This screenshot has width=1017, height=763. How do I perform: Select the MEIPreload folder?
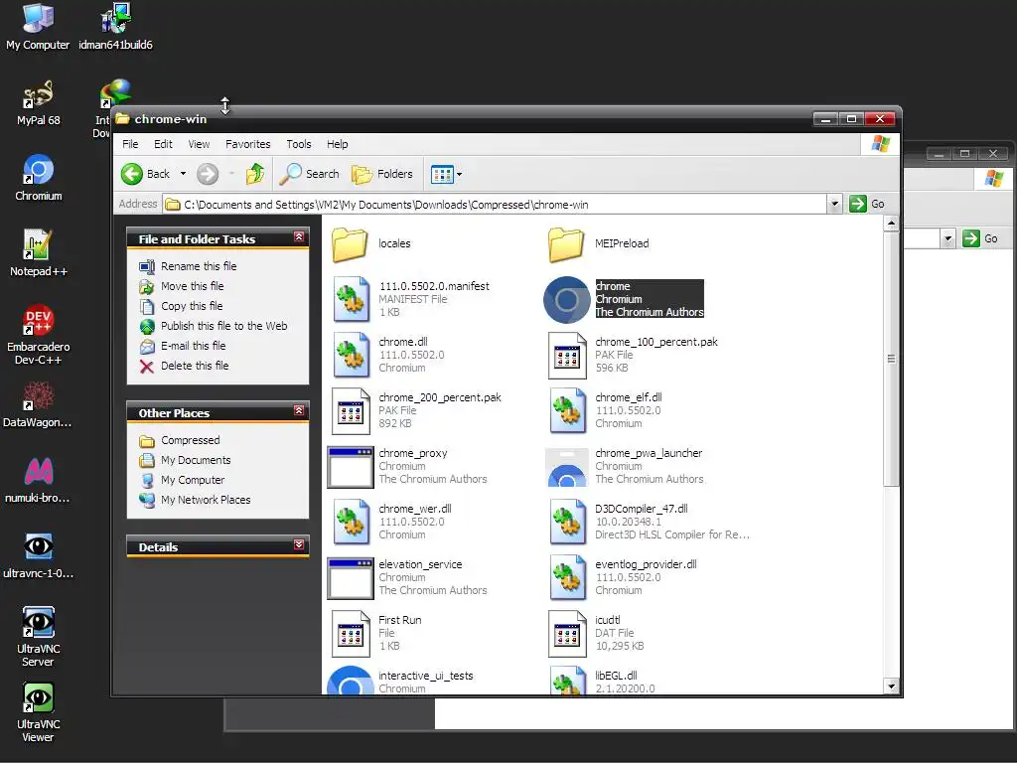[598, 244]
